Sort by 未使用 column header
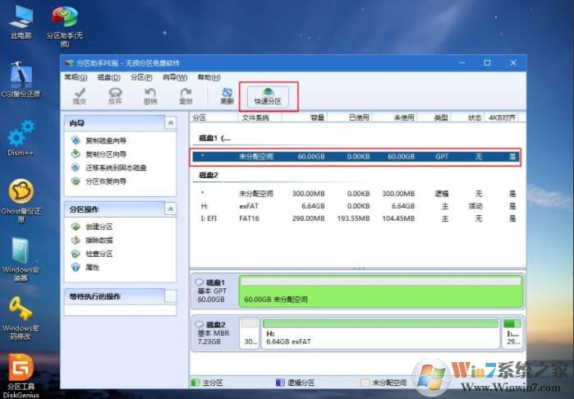This screenshot has height=399, width=574. pos(395,117)
